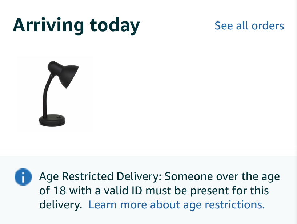
Task: Click "See all orders" next to Arriving today
Action: 249,26
